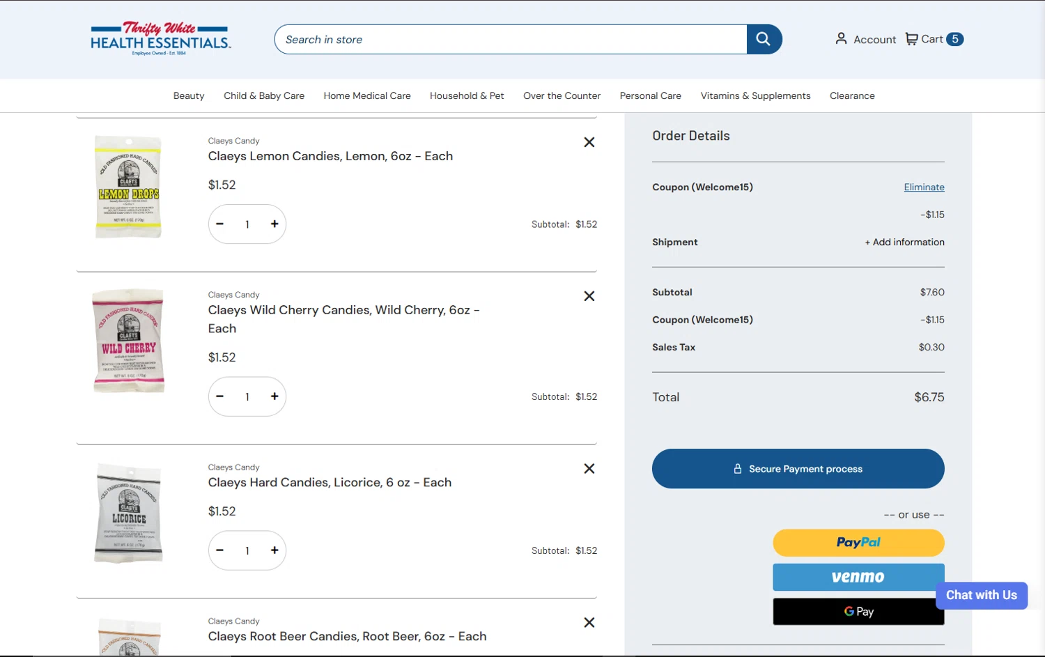
Task: Click the search magnifier button
Action: (x=764, y=39)
